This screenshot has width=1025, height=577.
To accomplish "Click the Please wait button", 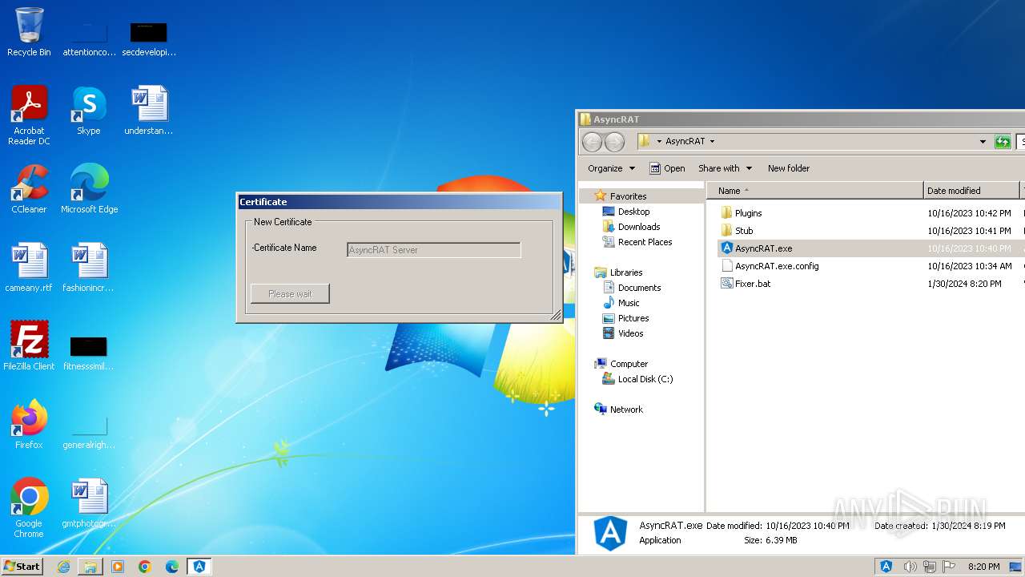I will click(x=290, y=294).
